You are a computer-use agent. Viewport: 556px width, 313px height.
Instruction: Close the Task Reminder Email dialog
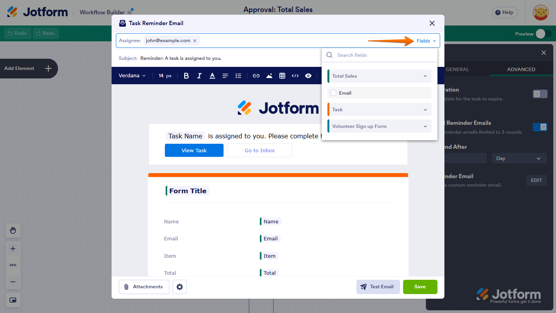[432, 23]
